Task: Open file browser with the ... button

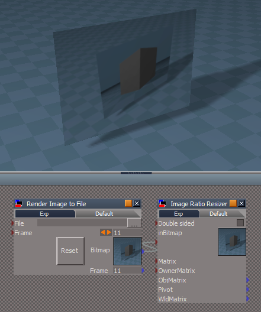Action: [x=134, y=223]
